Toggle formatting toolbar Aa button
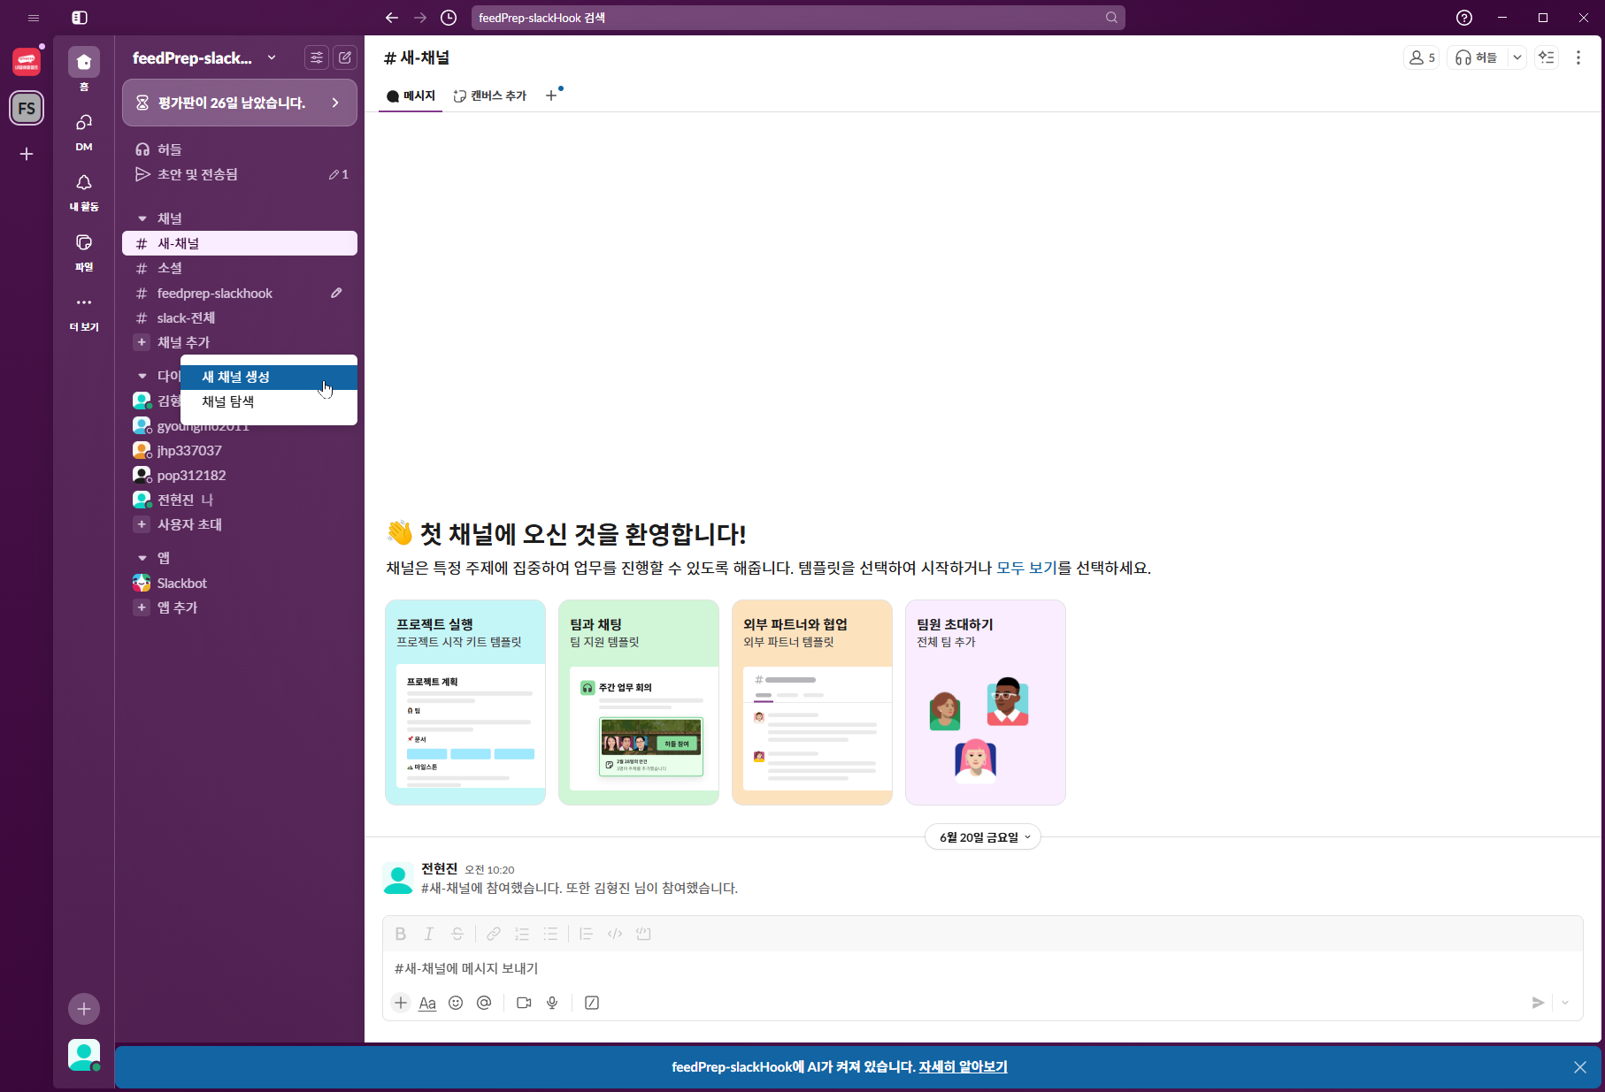 click(x=427, y=1003)
